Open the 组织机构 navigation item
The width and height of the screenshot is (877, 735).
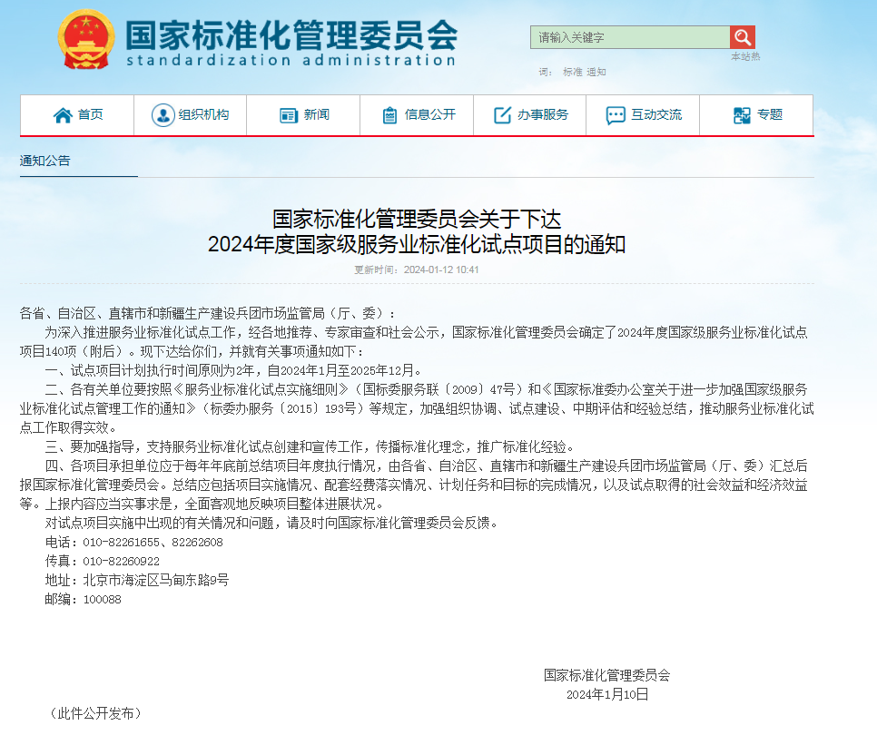pyautogui.click(x=190, y=115)
